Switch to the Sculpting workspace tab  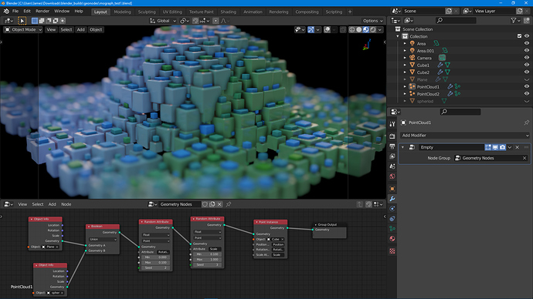click(x=147, y=12)
